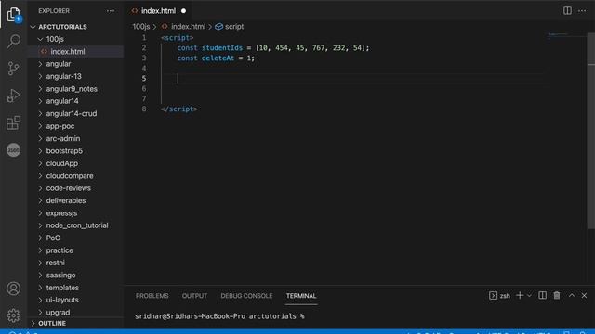Kill terminal with trash icon
The height and width of the screenshot is (334, 595).
click(x=557, y=295)
